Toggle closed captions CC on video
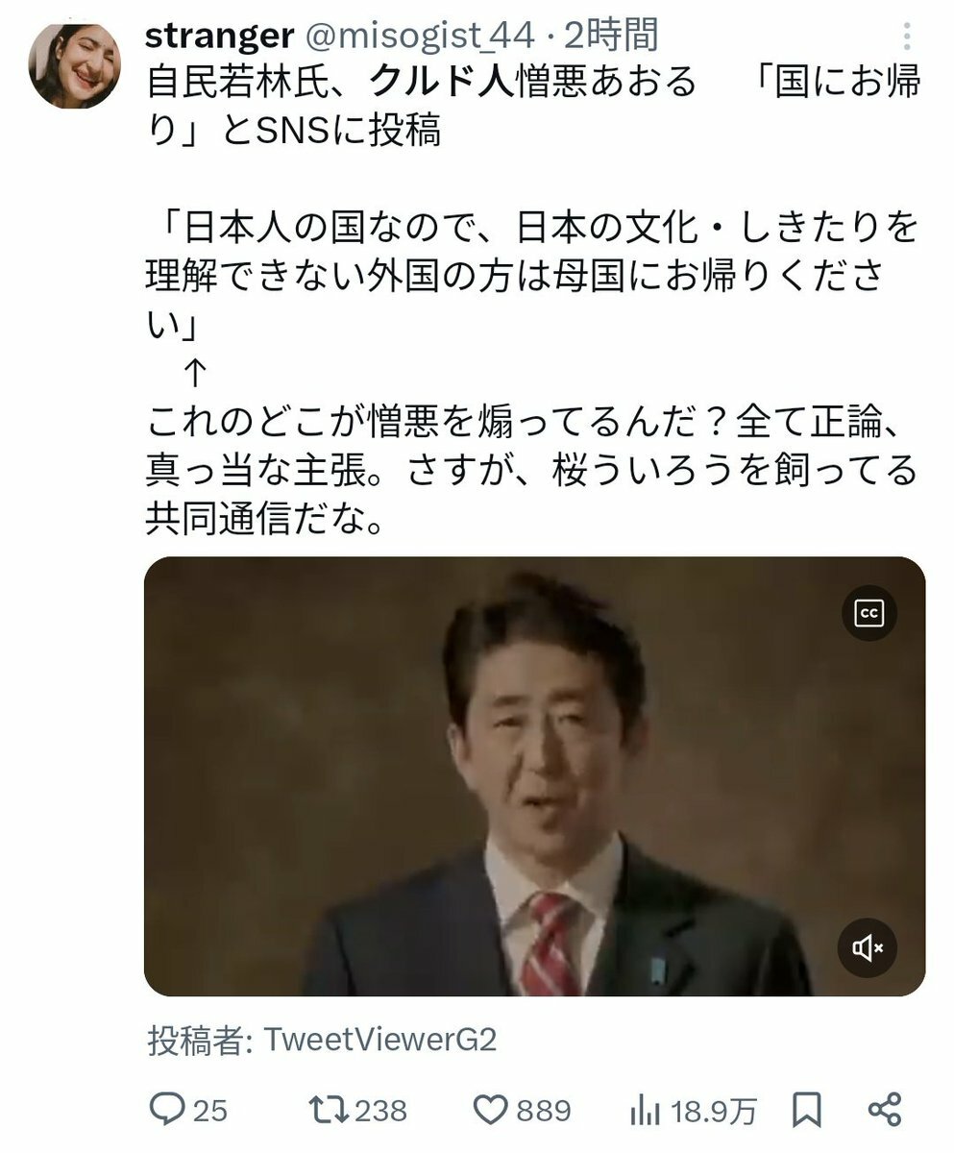Image resolution: width=954 pixels, height=1153 pixels. click(x=869, y=613)
